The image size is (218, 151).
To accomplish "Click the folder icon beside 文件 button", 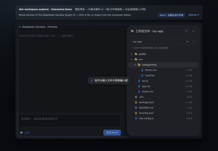I will click(x=21, y=133).
